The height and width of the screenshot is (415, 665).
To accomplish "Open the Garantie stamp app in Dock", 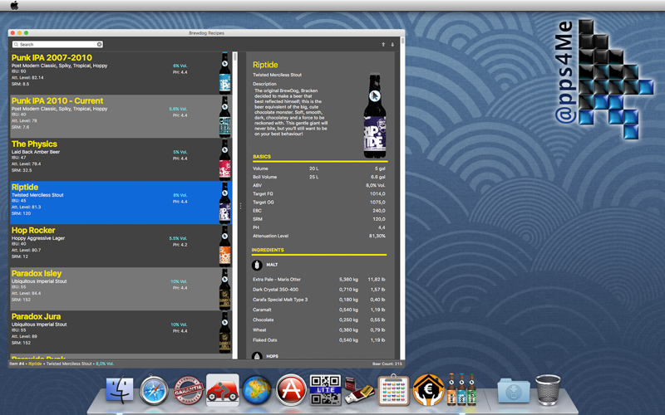I will click(x=189, y=390).
